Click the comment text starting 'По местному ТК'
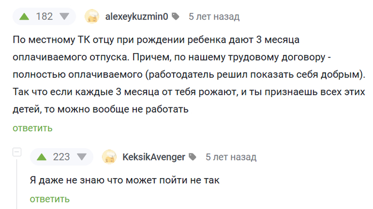Screen dimensions: 373x209 189,74
